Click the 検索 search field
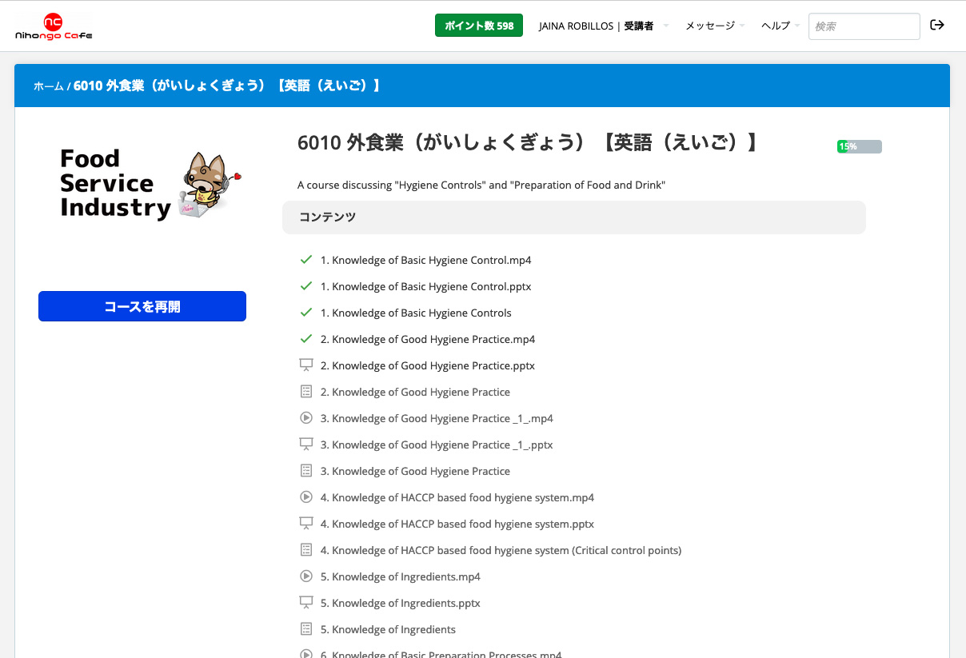 (x=864, y=26)
